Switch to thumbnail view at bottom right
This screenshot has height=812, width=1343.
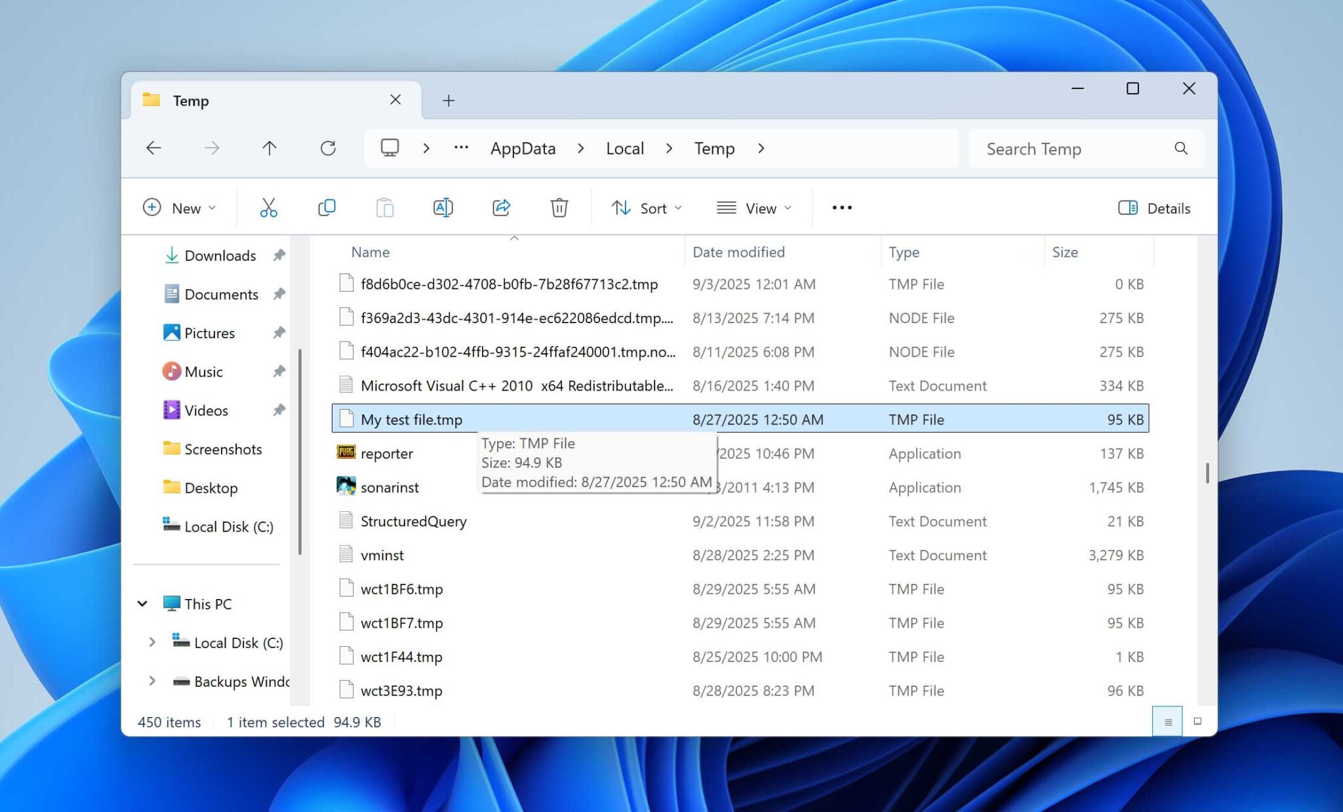pos(1198,721)
